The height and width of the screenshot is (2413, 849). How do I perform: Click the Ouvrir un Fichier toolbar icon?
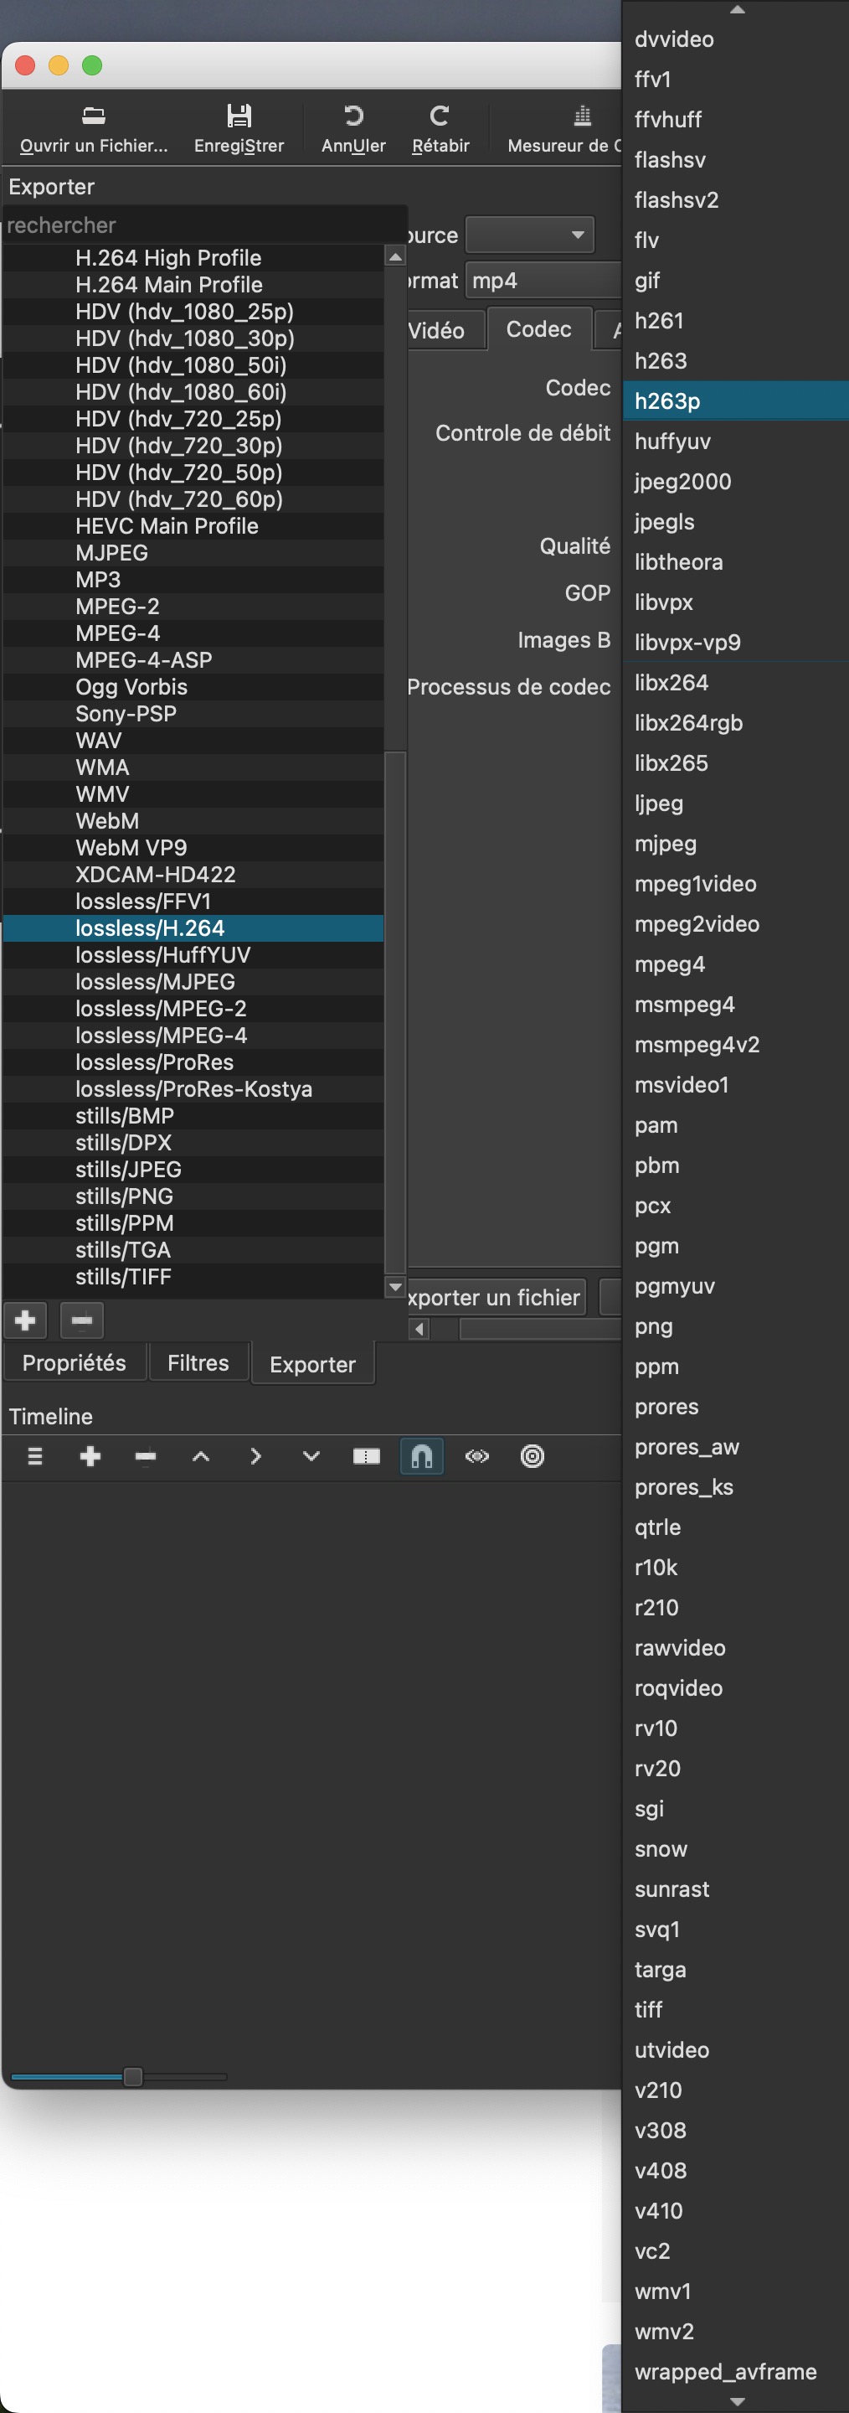[94, 116]
